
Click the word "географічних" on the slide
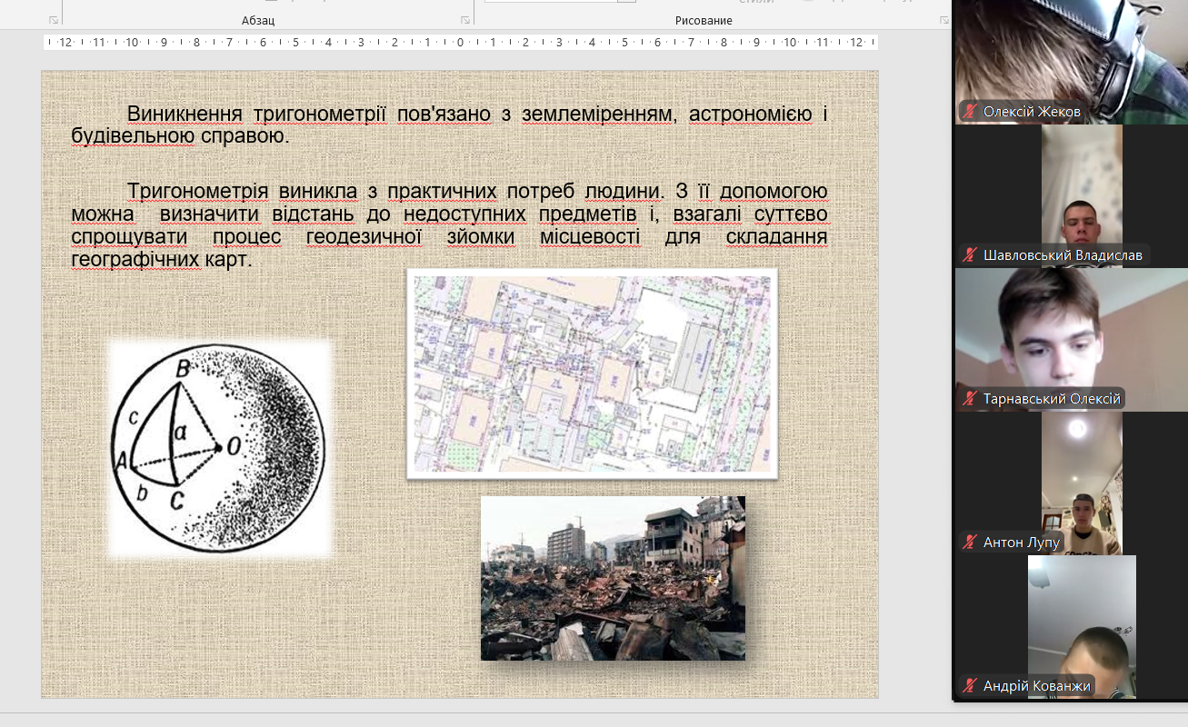pyautogui.click(x=135, y=260)
